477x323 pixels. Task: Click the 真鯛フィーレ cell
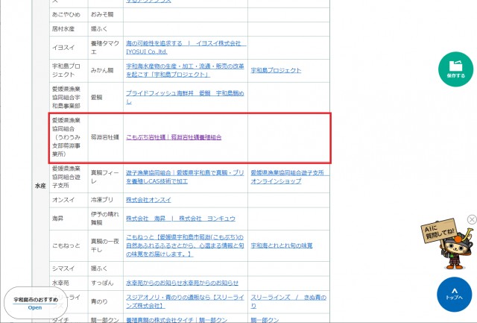click(x=104, y=177)
